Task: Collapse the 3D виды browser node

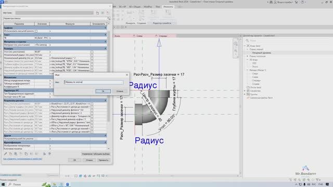Action: coord(248,60)
